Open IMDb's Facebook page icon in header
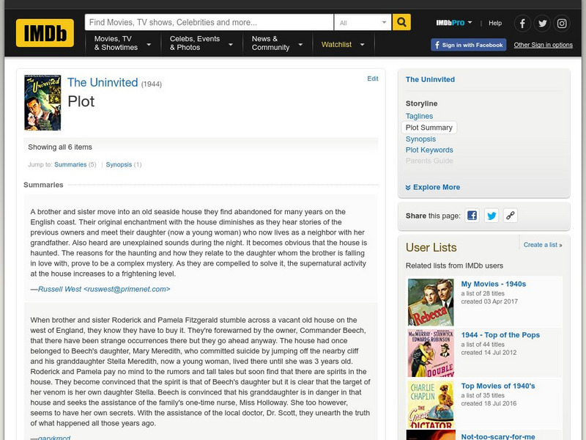Screen dimensions: 586x440 point(522,23)
